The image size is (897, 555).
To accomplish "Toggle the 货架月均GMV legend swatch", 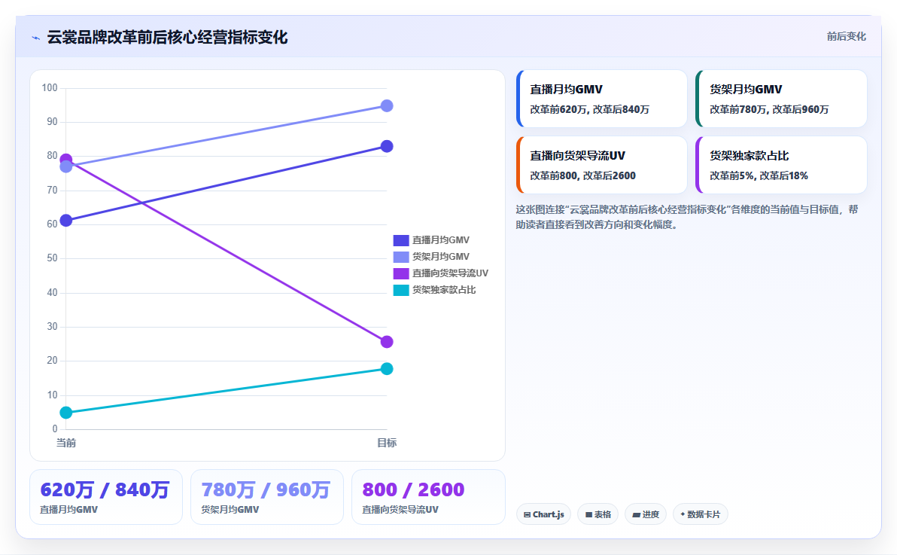I will (401, 257).
